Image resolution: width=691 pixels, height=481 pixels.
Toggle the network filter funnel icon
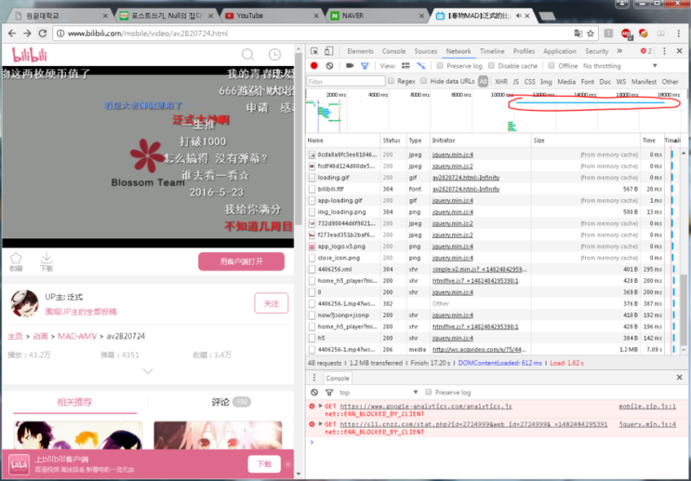[x=365, y=66]
